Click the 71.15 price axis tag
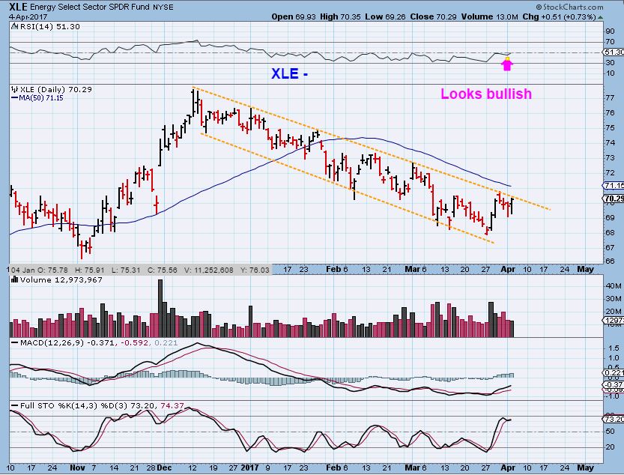The height and width of the screenshot is (475, 624). point(614,186)
